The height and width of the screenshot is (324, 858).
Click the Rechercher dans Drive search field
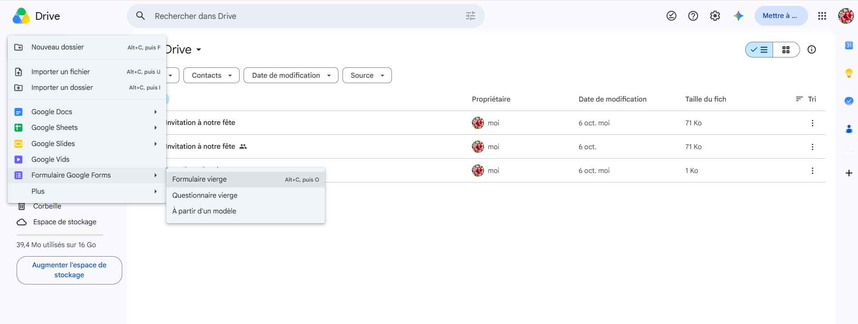click(x=306, y=16)
